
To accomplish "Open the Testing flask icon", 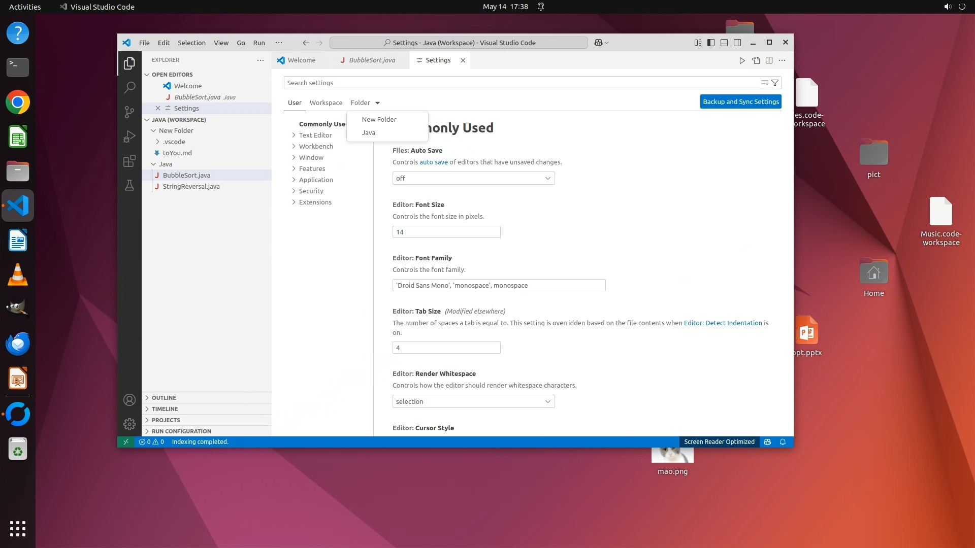I will (x=129, y=185).
